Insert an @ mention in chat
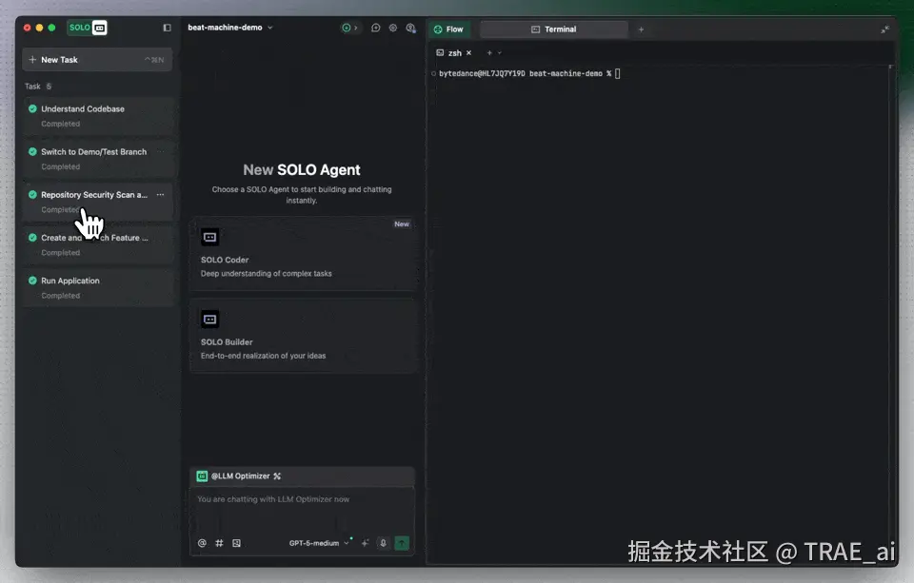914x583 pixels. 202,543
